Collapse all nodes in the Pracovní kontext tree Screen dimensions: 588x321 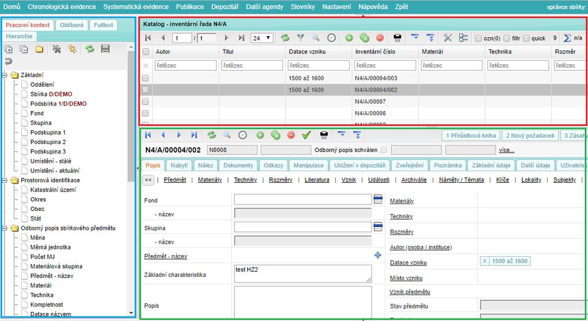[24, 49]
